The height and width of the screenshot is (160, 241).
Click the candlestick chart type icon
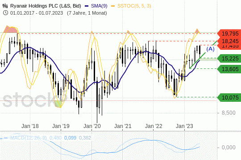(x=5, y=6)
